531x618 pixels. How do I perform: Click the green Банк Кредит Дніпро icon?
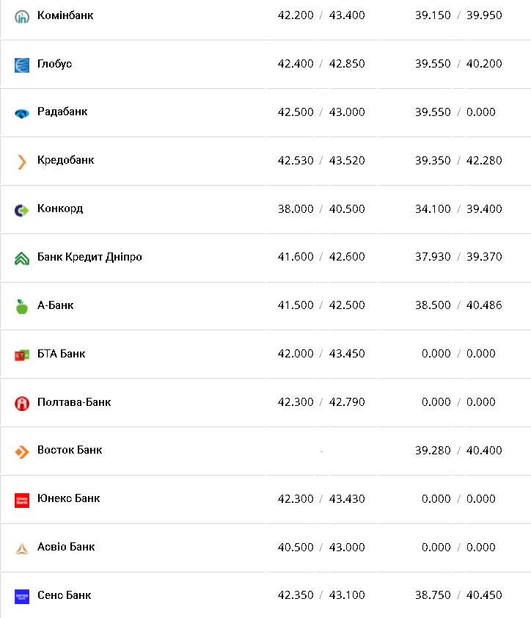[x=22, y=258]
